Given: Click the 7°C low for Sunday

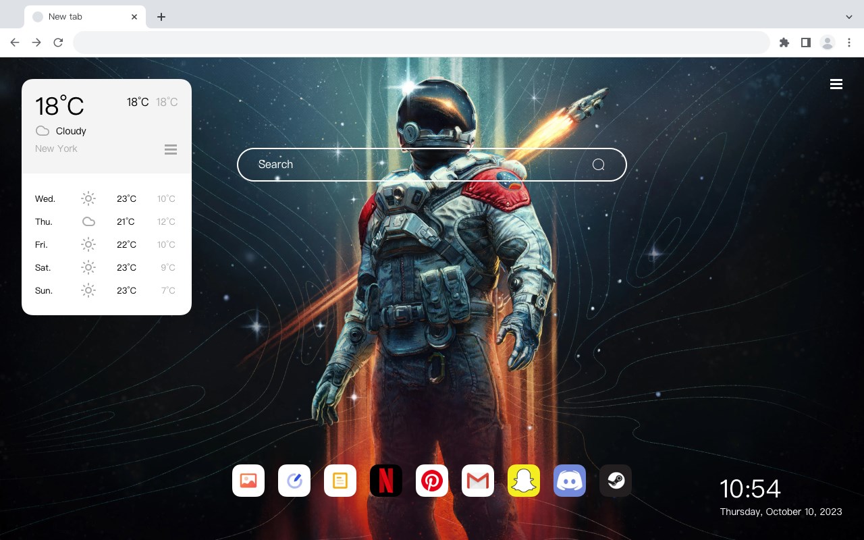Looking at the screenshot, I should point(168,291).
